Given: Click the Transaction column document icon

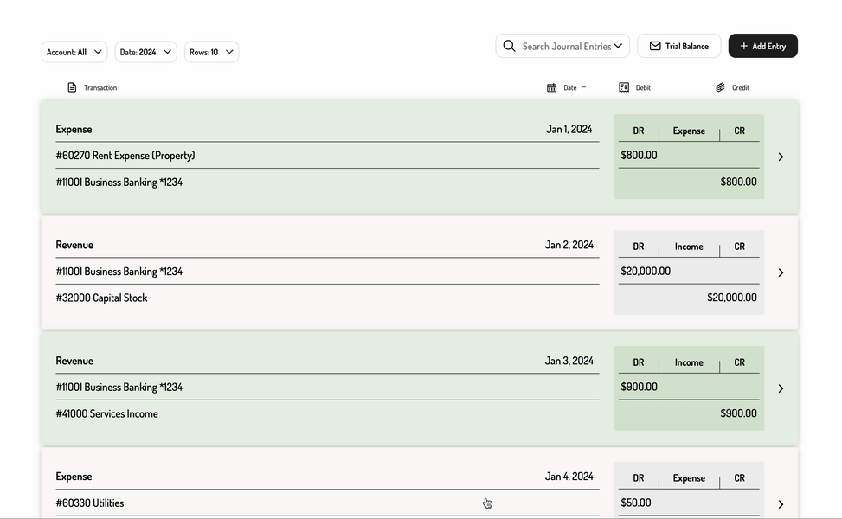Looking at the screenshot, I should coord(72,87).
